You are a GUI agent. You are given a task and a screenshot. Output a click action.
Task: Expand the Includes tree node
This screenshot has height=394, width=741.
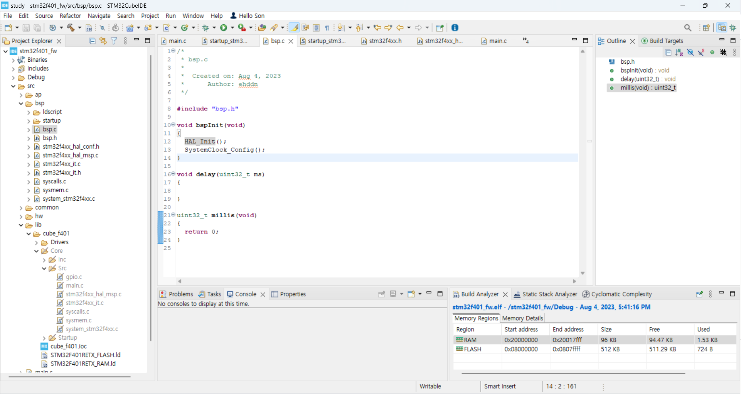point(13,69)
